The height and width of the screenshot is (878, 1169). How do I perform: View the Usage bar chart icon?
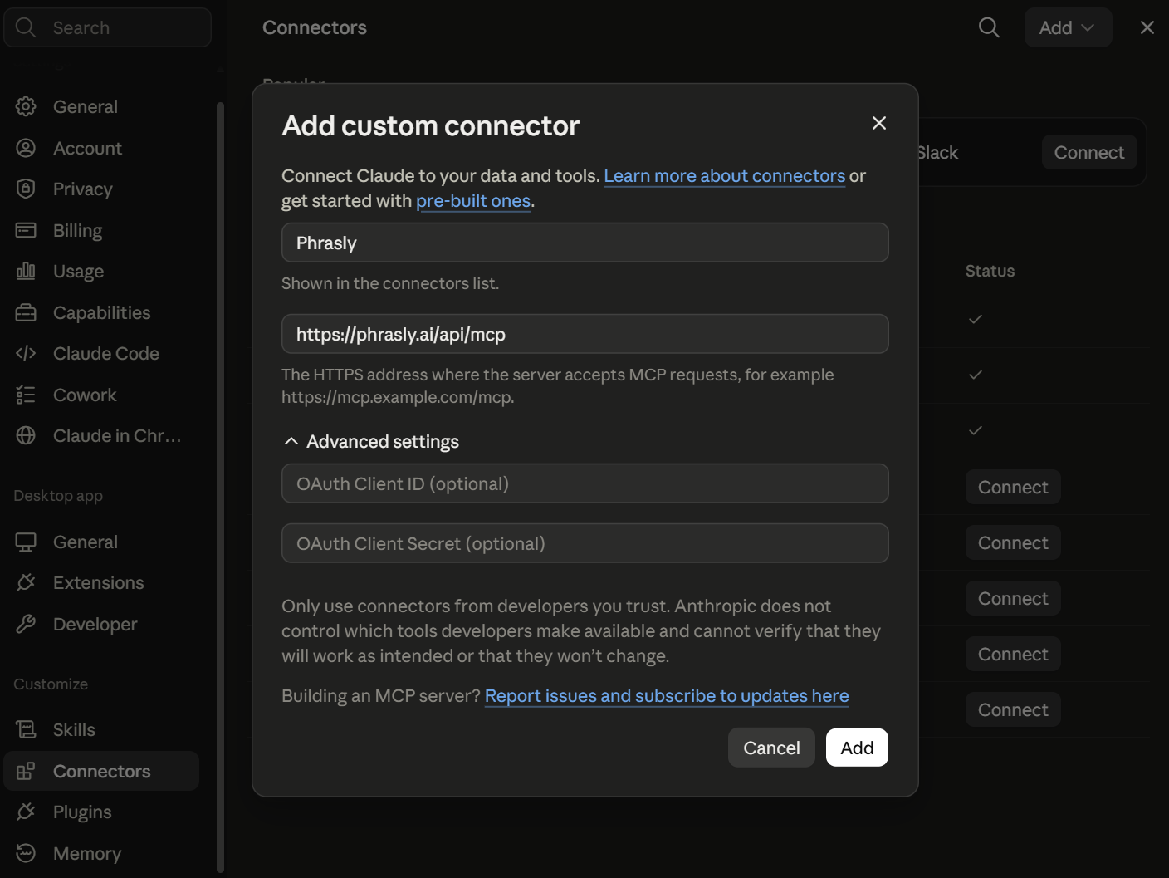26,271
